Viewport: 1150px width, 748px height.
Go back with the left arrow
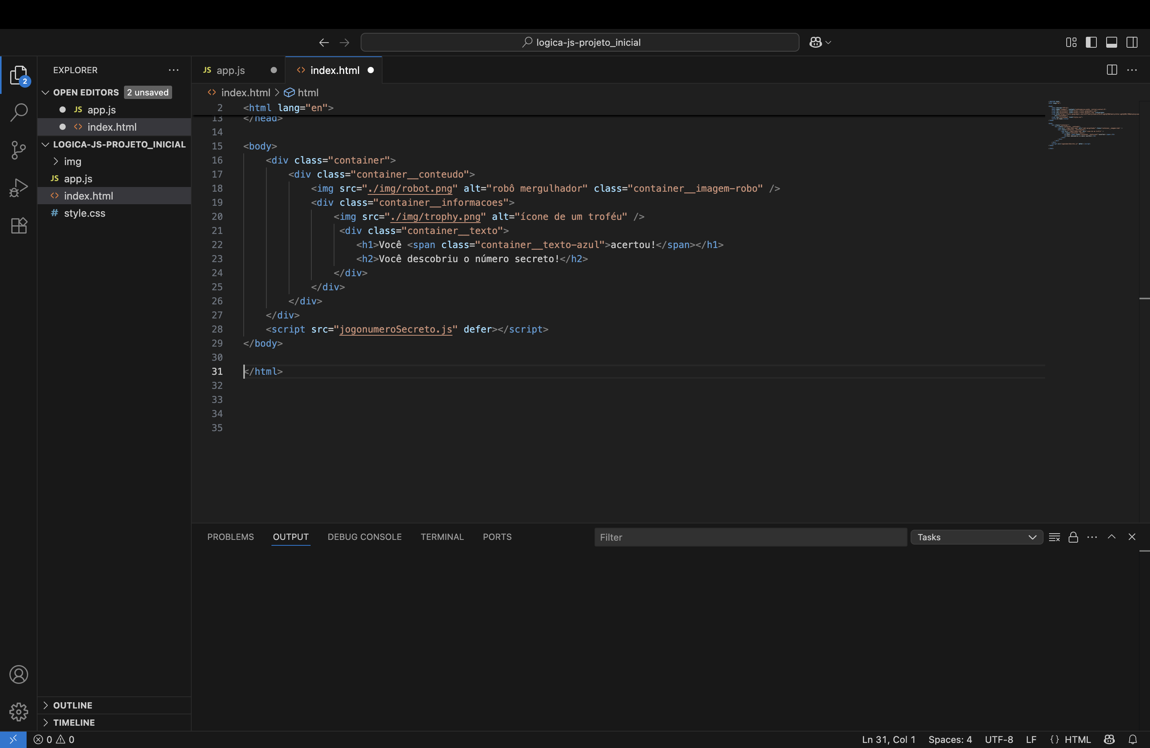tap(324, 43)
